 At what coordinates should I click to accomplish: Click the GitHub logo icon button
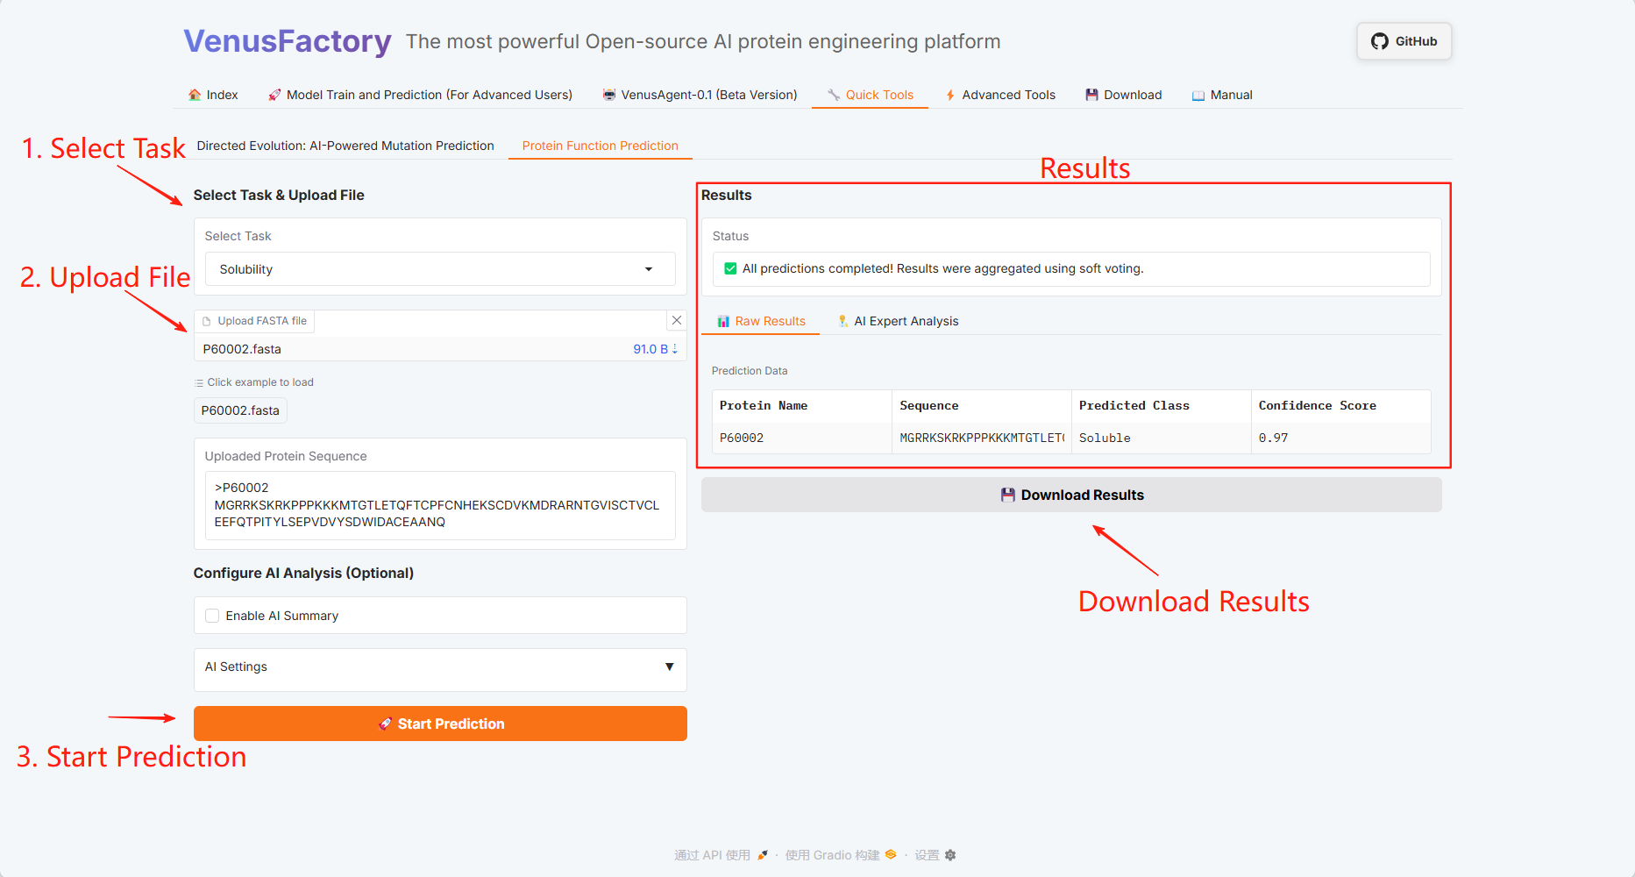[1380, 41]
